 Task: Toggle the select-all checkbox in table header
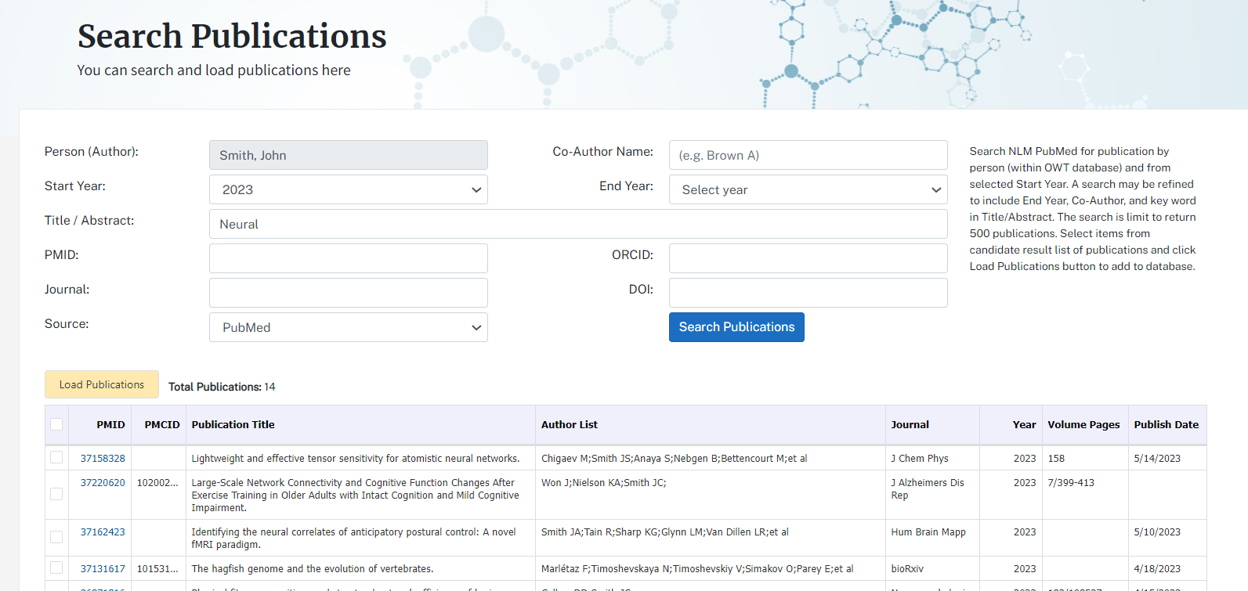pos(56,424)
